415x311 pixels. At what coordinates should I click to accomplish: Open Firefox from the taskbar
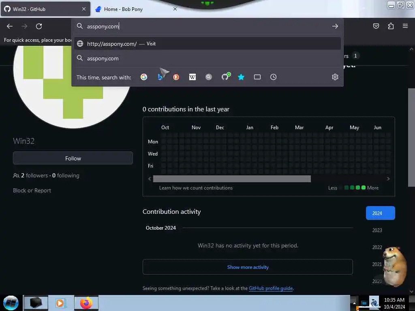(86, 303)
